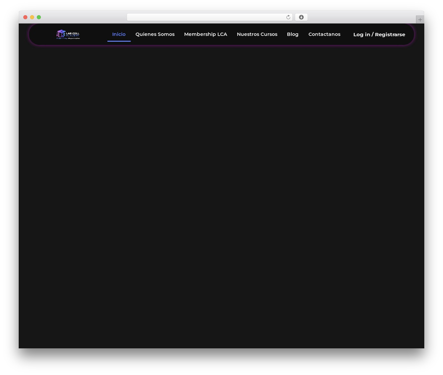Reload the page with the refresh icon
This screenshot has width=443, height=375.
tap(288, 17)
